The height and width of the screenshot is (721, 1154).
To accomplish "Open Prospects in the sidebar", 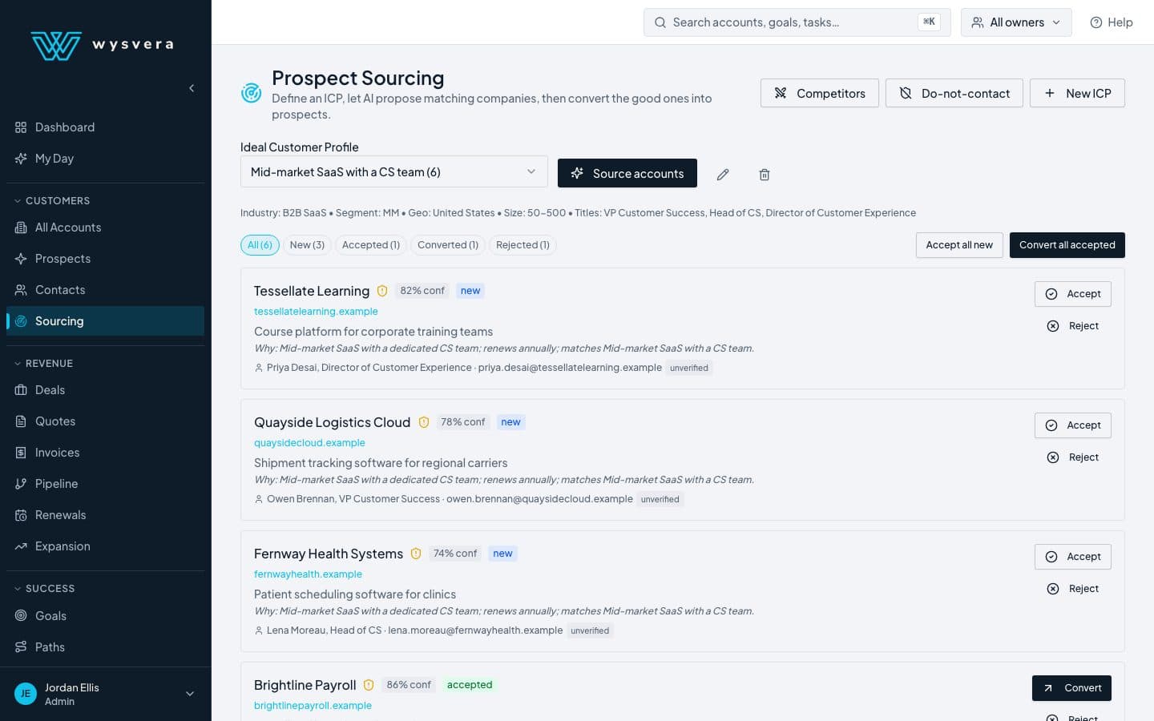I will tap(105, 259).
